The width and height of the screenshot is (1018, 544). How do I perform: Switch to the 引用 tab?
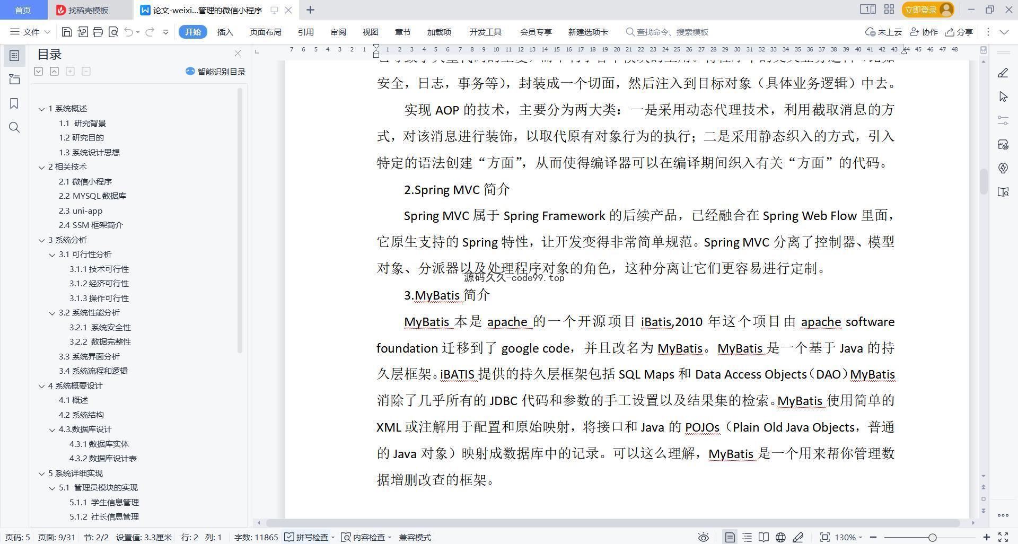(x=305, y=32)
